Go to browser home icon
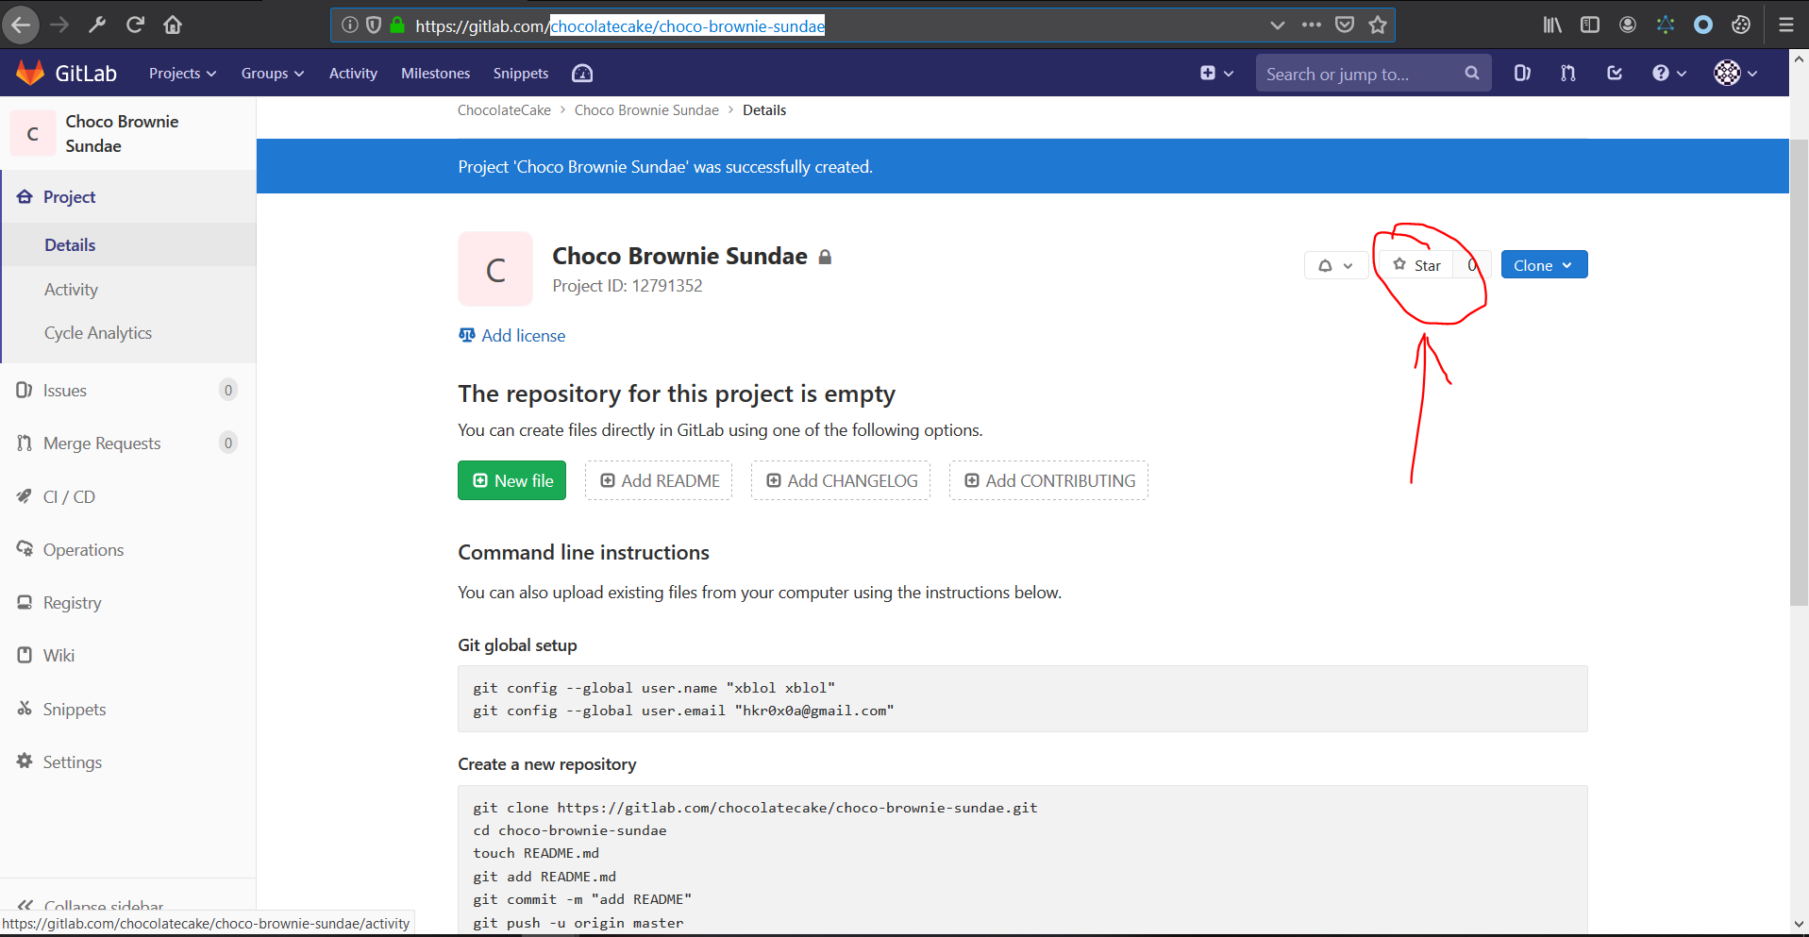The width and height of the screenshot is (1809, 937). point(173,25)
